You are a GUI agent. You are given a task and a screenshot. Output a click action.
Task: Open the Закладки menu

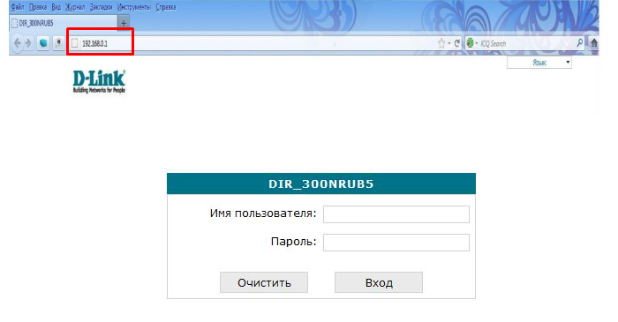click(x=101, y=7)
